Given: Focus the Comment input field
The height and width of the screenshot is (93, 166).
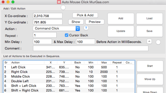Looking at the screenshot, I should click(91, 48).
